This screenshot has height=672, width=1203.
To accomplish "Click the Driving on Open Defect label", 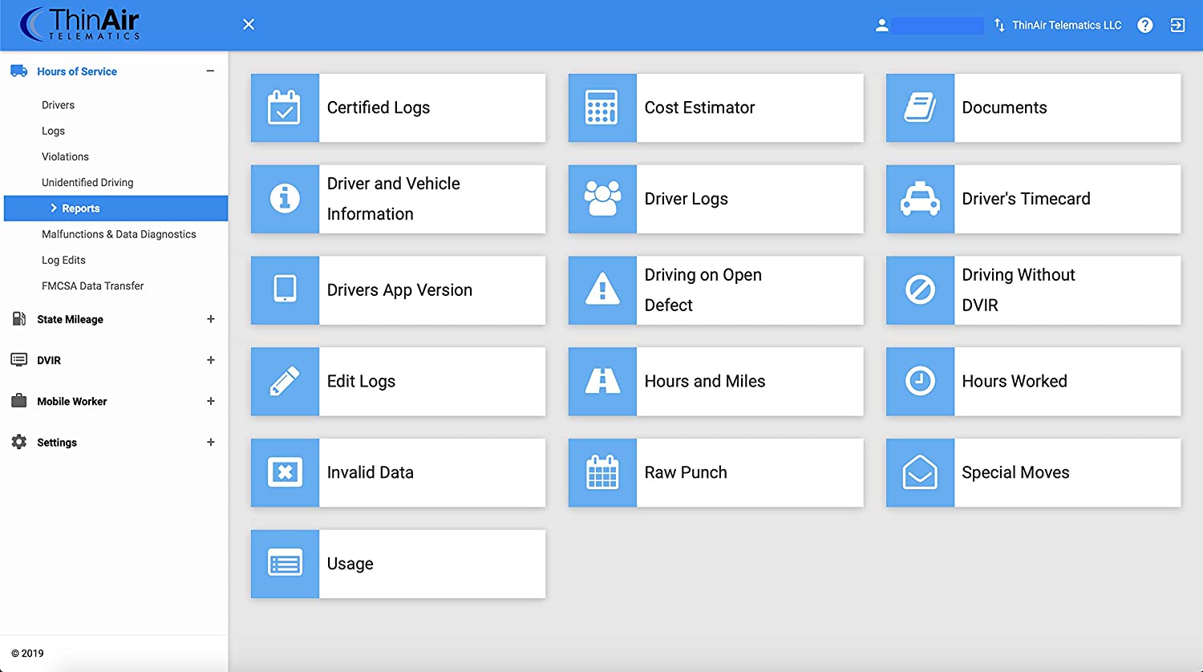I will (703, 289).
